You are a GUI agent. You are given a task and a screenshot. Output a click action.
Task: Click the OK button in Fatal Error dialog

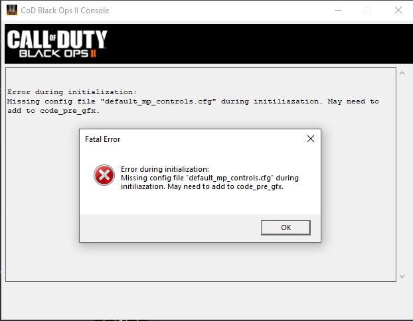coord(286,227)
